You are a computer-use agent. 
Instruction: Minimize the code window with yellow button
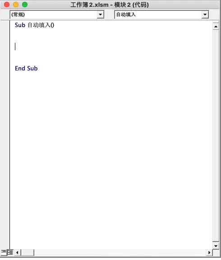coord(16,5)
